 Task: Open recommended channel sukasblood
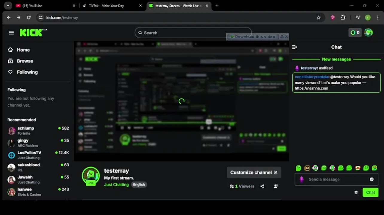(38, 167)
